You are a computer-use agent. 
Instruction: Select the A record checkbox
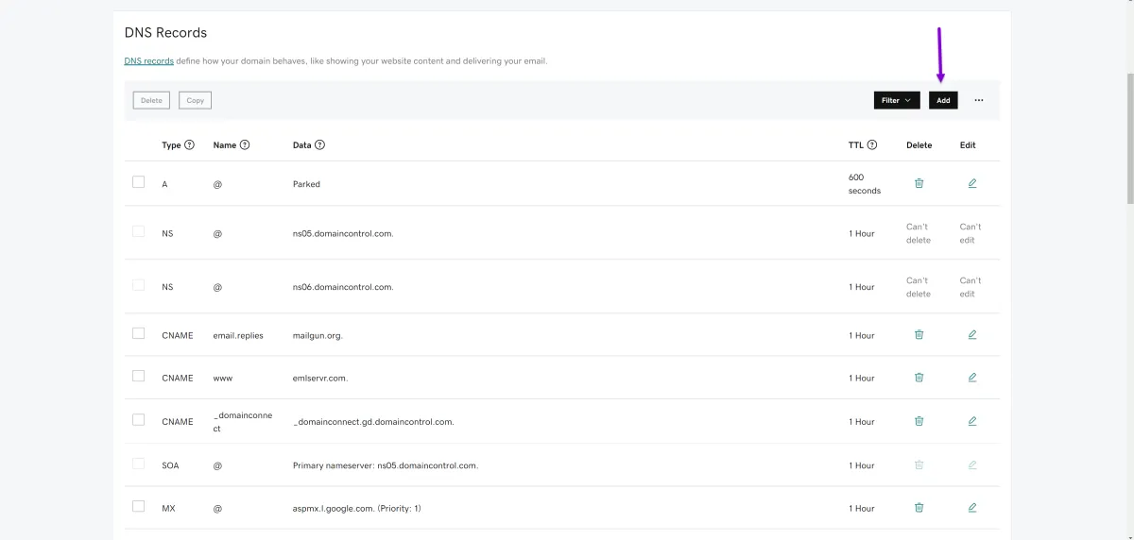click(139, 182)
